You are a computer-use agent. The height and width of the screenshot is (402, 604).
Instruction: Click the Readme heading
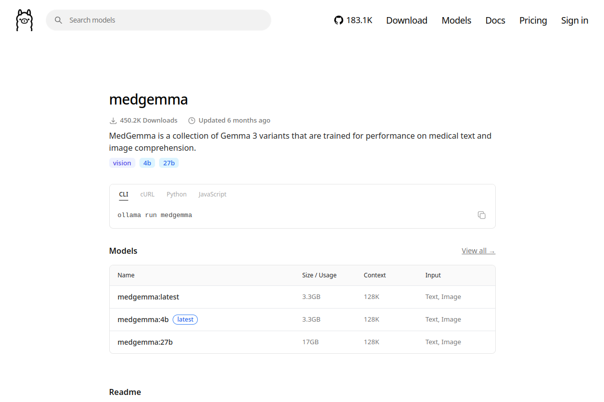(x=125, y=392)
